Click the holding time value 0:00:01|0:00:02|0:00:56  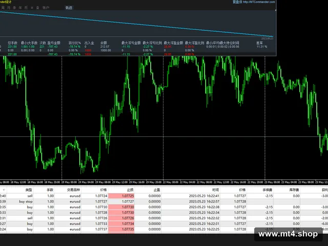[x=223, y=47]
